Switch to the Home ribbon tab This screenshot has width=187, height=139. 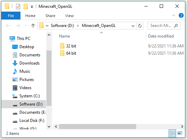click(30, 16)
